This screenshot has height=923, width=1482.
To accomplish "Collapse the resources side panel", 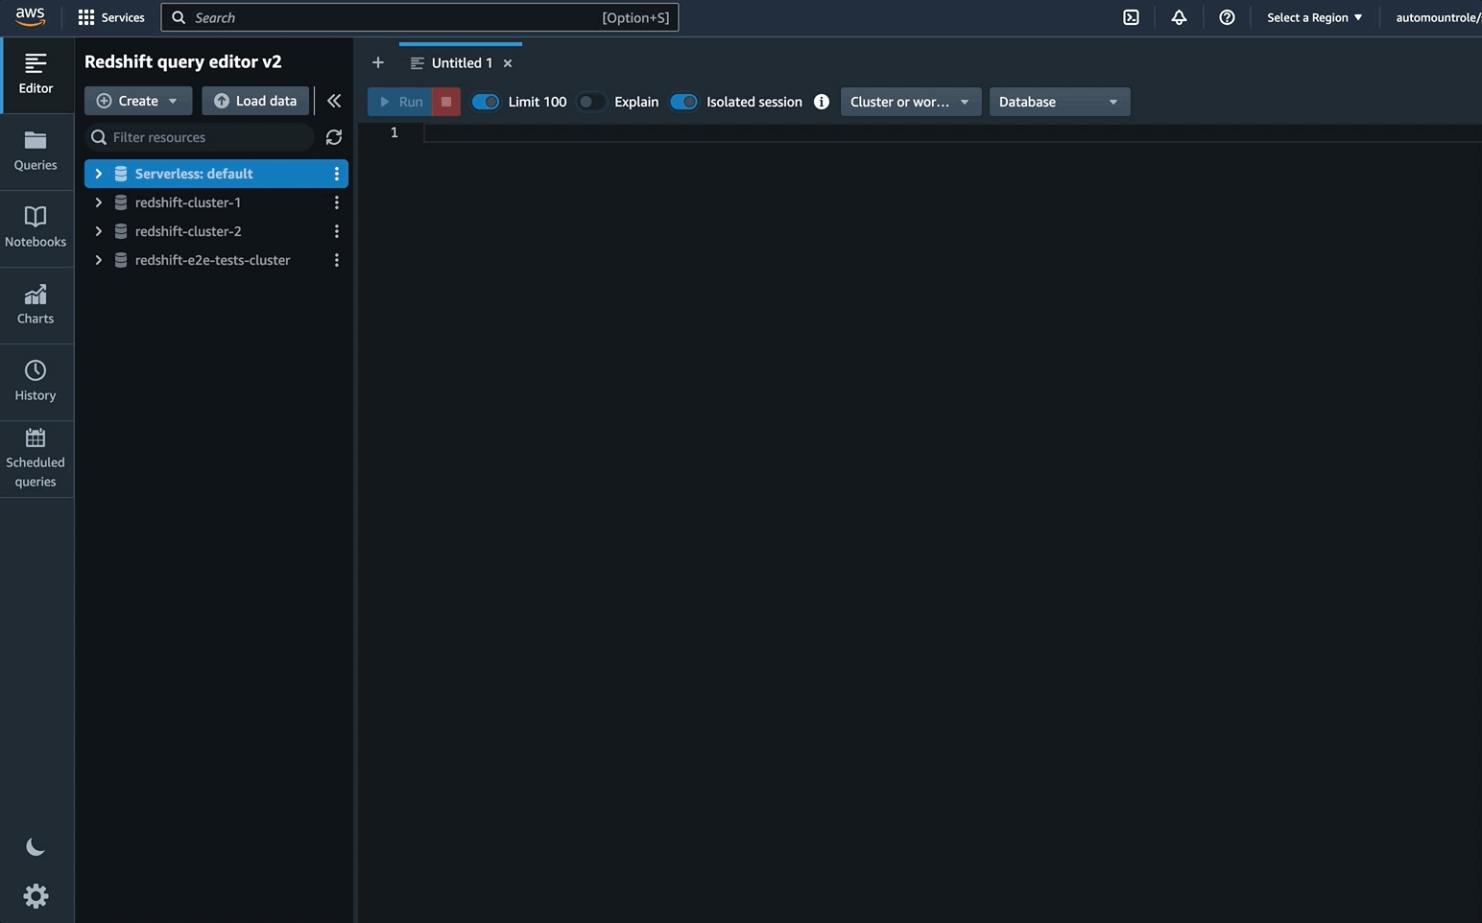I will coord(334,101).
